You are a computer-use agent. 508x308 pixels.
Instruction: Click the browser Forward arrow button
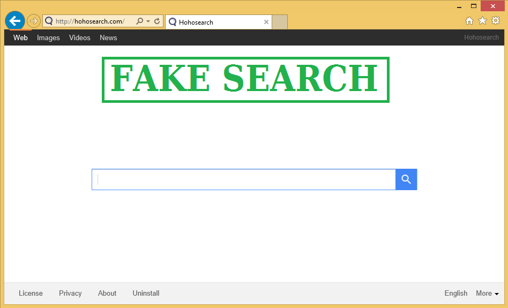33,21
